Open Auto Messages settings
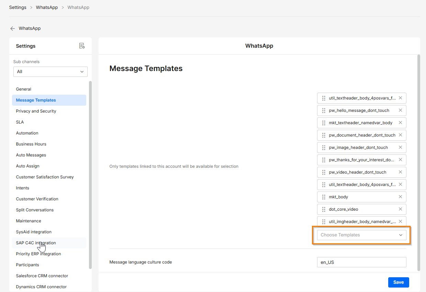This screenshot has width=426, height=292. click(x=49, y=155)
